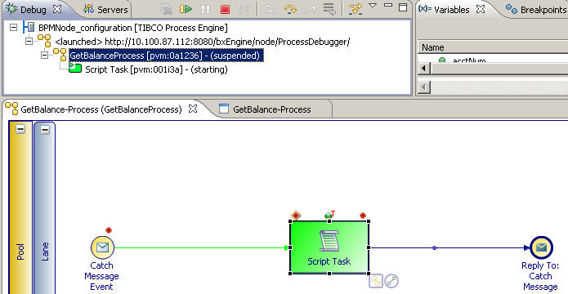Collapse the Pool with its minus button
The width and height of the screenshot is (568, 294).
(x=20, y=129)
